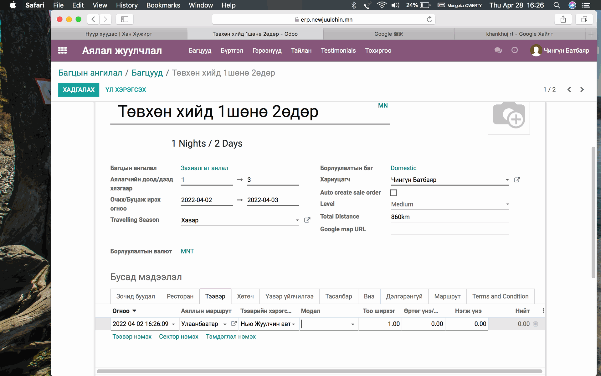
Task: Open external link beside Travelling Season
Action: pos(307,220)
